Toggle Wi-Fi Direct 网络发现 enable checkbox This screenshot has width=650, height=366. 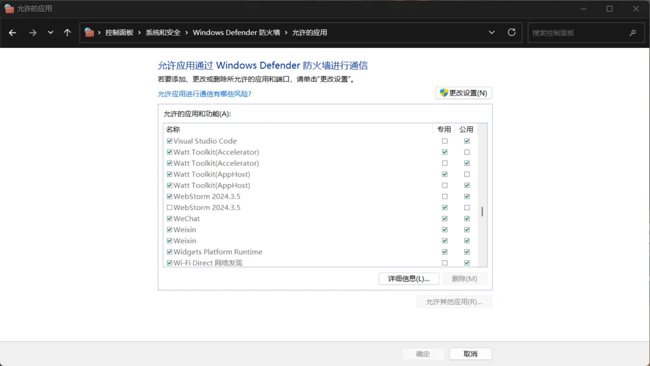click(x=169, y=263)
